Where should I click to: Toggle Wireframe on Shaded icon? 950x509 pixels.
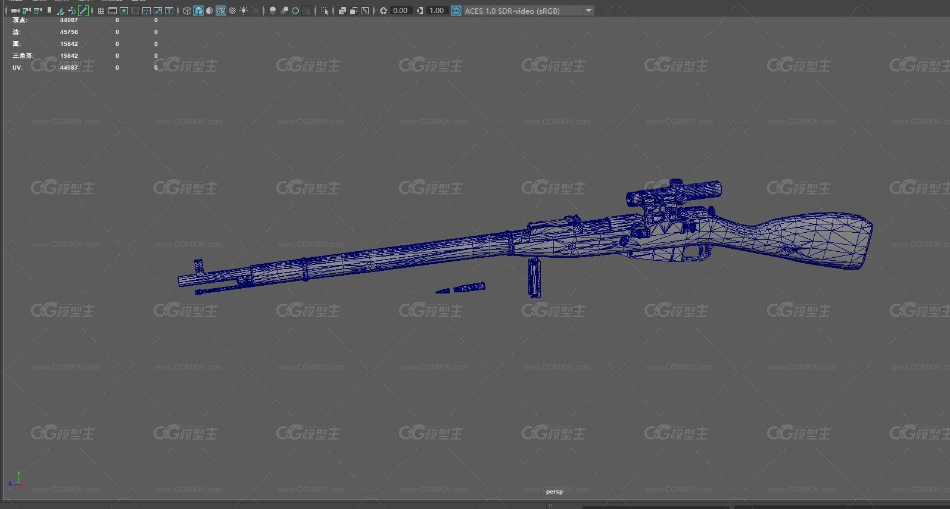[221, 11]
